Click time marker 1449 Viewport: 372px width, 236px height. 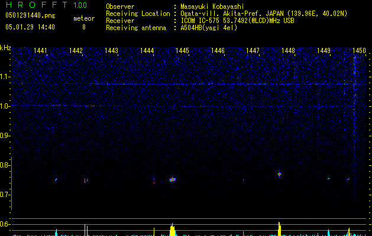tap(324, 51)
